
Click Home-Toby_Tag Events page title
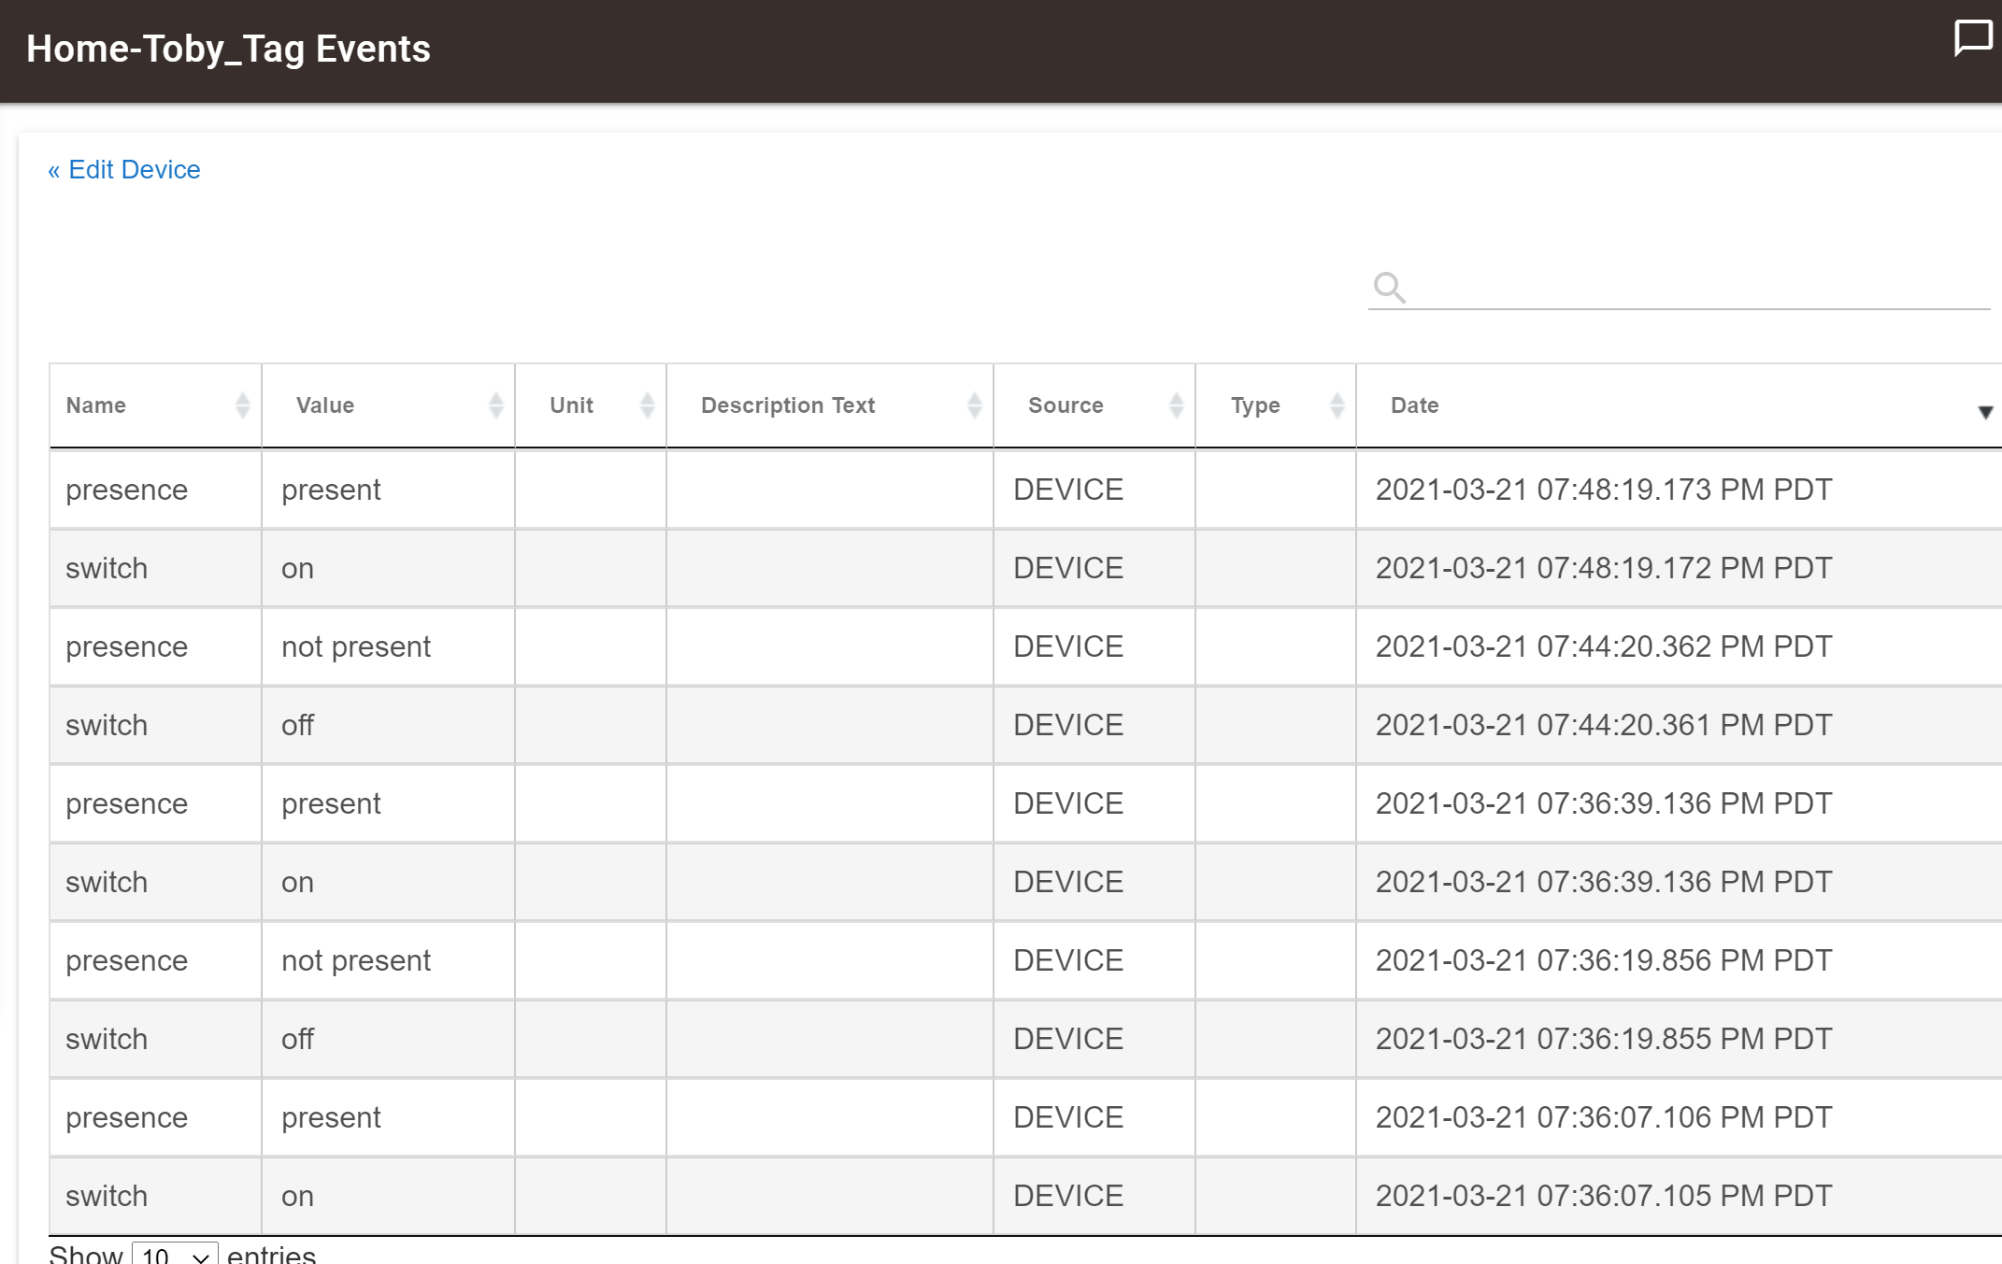coord(228,49)
